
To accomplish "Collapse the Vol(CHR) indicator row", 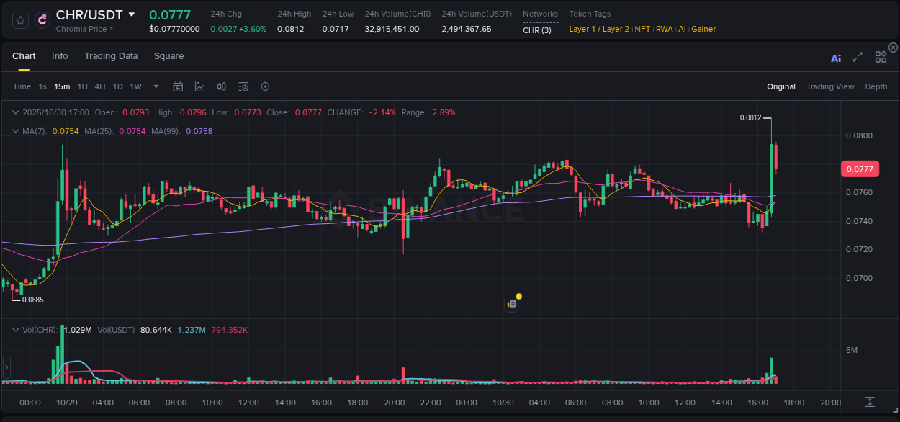I will click(16, 330).
